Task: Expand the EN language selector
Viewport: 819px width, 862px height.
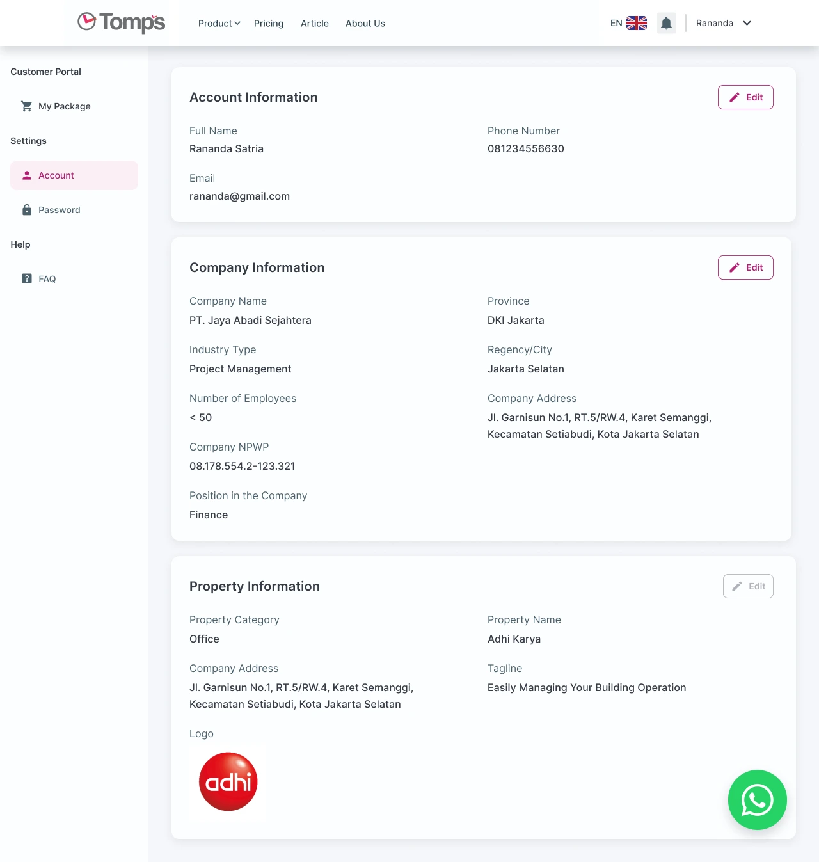Action: pos(615,22)
